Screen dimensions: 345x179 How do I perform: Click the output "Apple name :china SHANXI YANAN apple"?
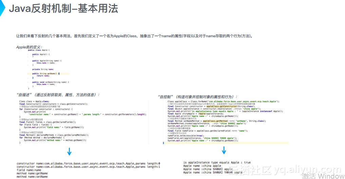(x=213, y=173)
